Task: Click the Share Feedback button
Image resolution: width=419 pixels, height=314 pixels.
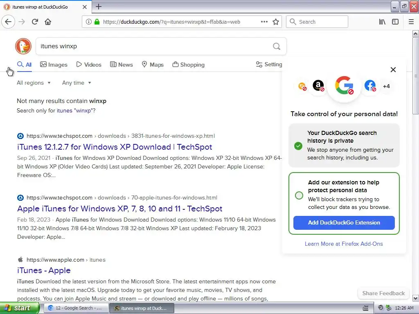Action: point(383,293)
